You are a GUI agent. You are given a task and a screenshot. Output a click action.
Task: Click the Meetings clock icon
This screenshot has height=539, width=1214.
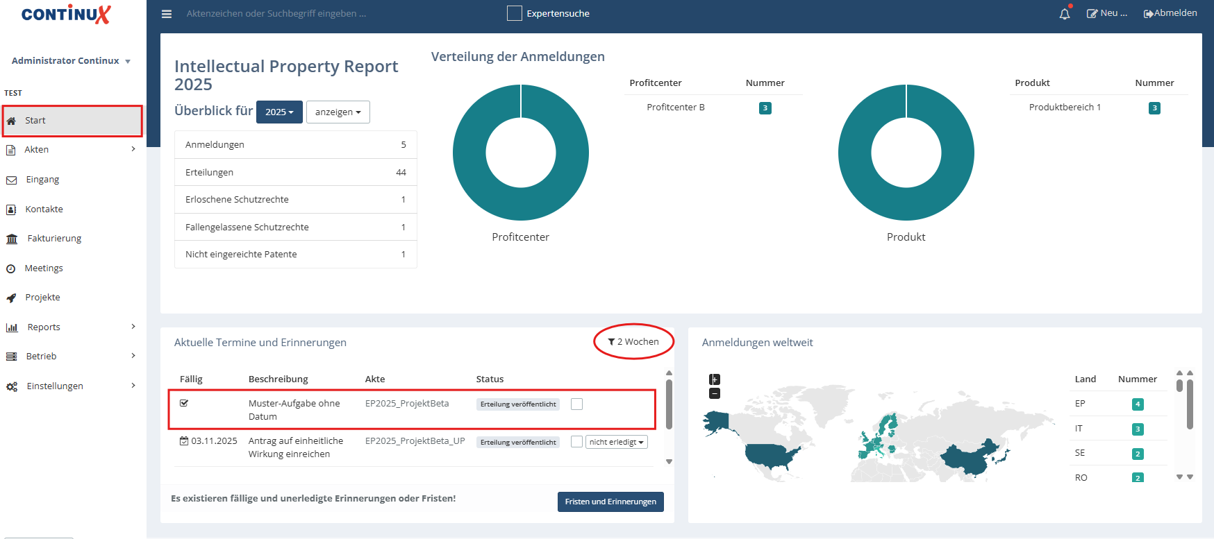point(11,268)
